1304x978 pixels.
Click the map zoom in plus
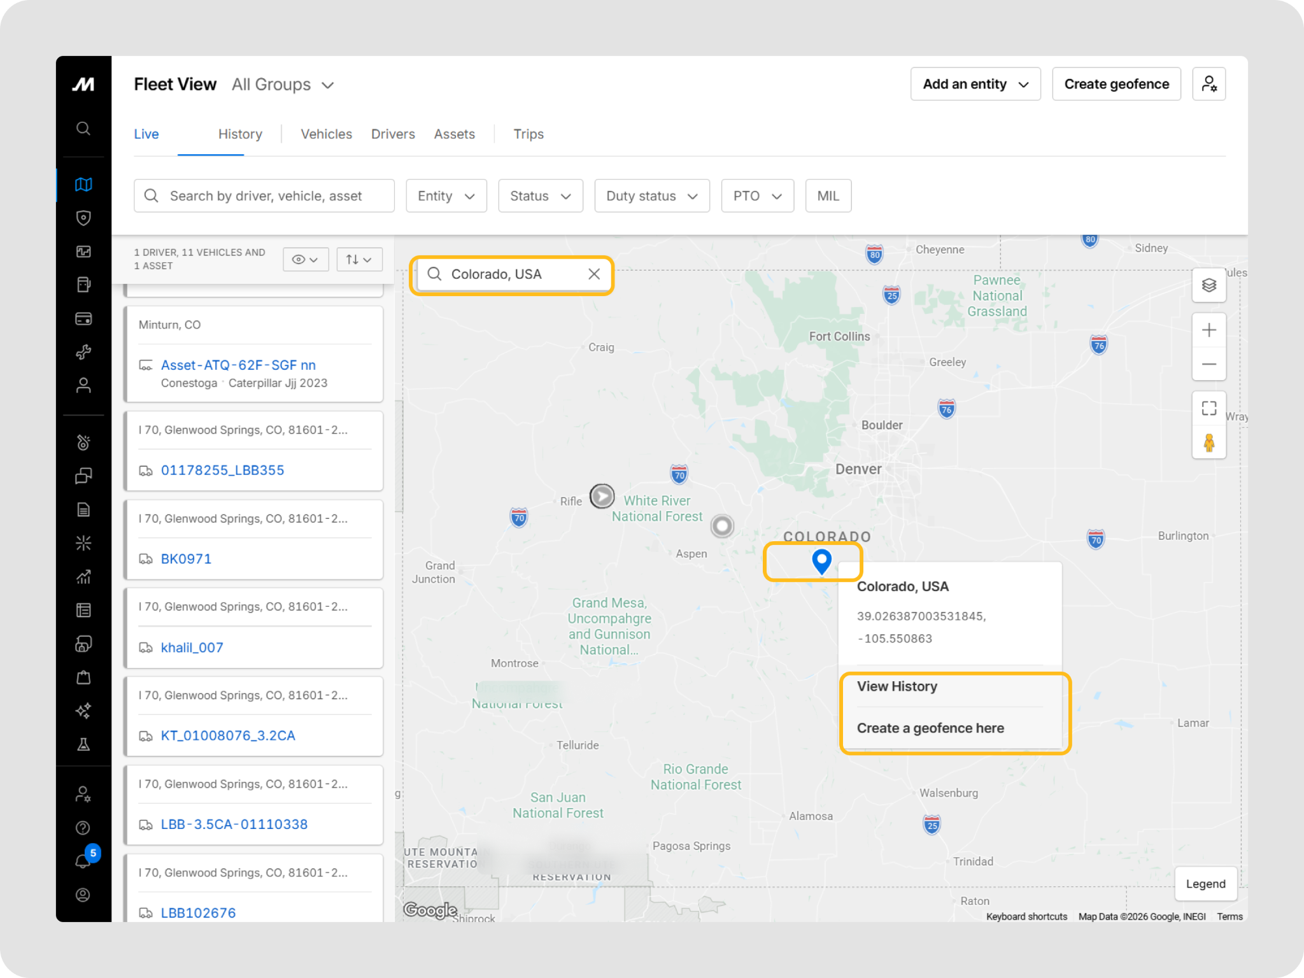pyautogui.click(x=1208, y=330)
